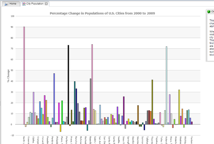Click the 'Yonkers' x-axis label
The height and width of the screenshot is (144, 214).
click(192, 140)
